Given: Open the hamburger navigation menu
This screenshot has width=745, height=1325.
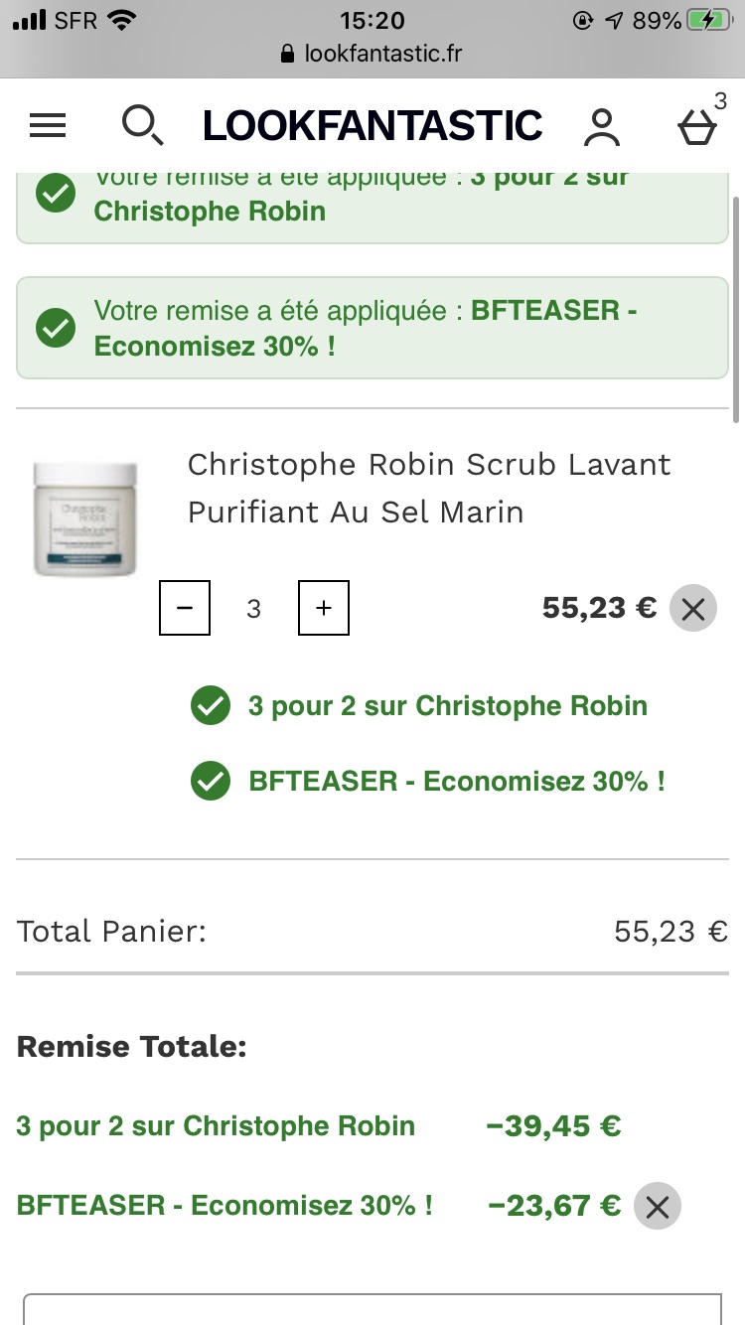Looking at the screenshot, I should [x=48, y=126].
